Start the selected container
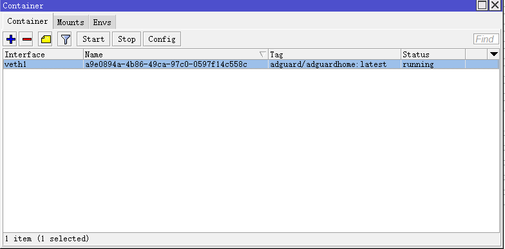The width and height of the screenshot is (505, 249). [93, 39]
